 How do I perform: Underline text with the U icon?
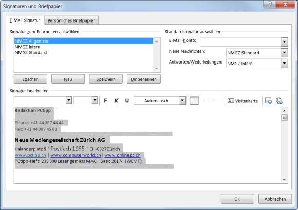127,100
